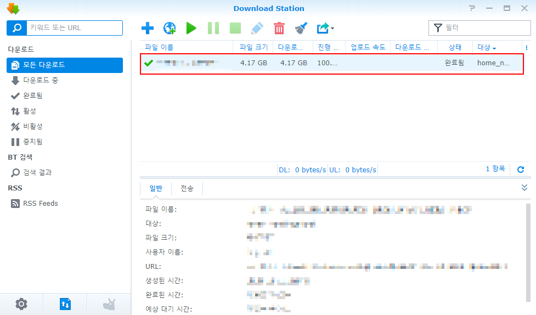The width and height of the screenshot is (536, 315).
Task: Click the detail panel vertical scrollbar
Action: point(528,253)
